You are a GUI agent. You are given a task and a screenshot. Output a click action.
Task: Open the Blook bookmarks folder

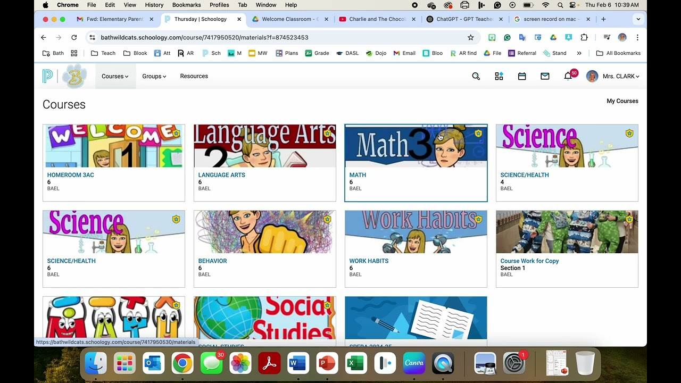135,53
